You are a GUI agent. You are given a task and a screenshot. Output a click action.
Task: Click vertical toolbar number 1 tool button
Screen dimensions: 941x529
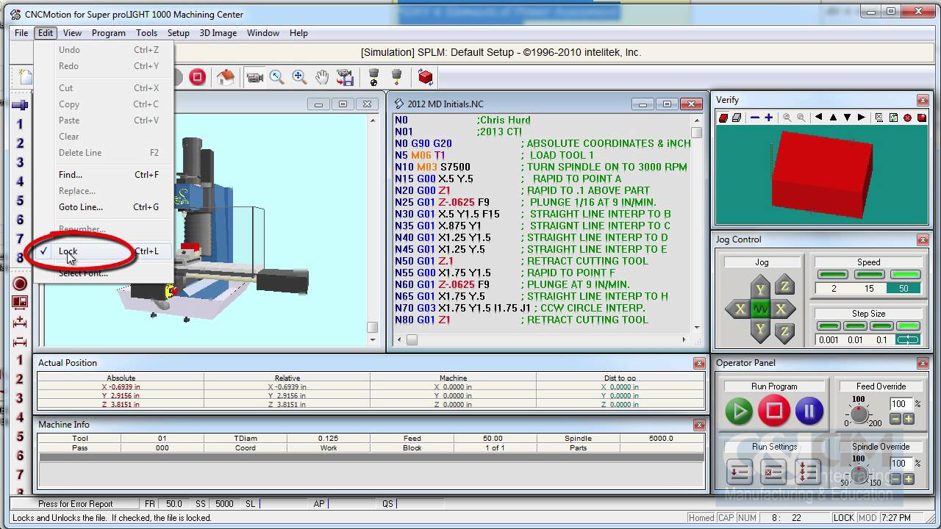20,124
